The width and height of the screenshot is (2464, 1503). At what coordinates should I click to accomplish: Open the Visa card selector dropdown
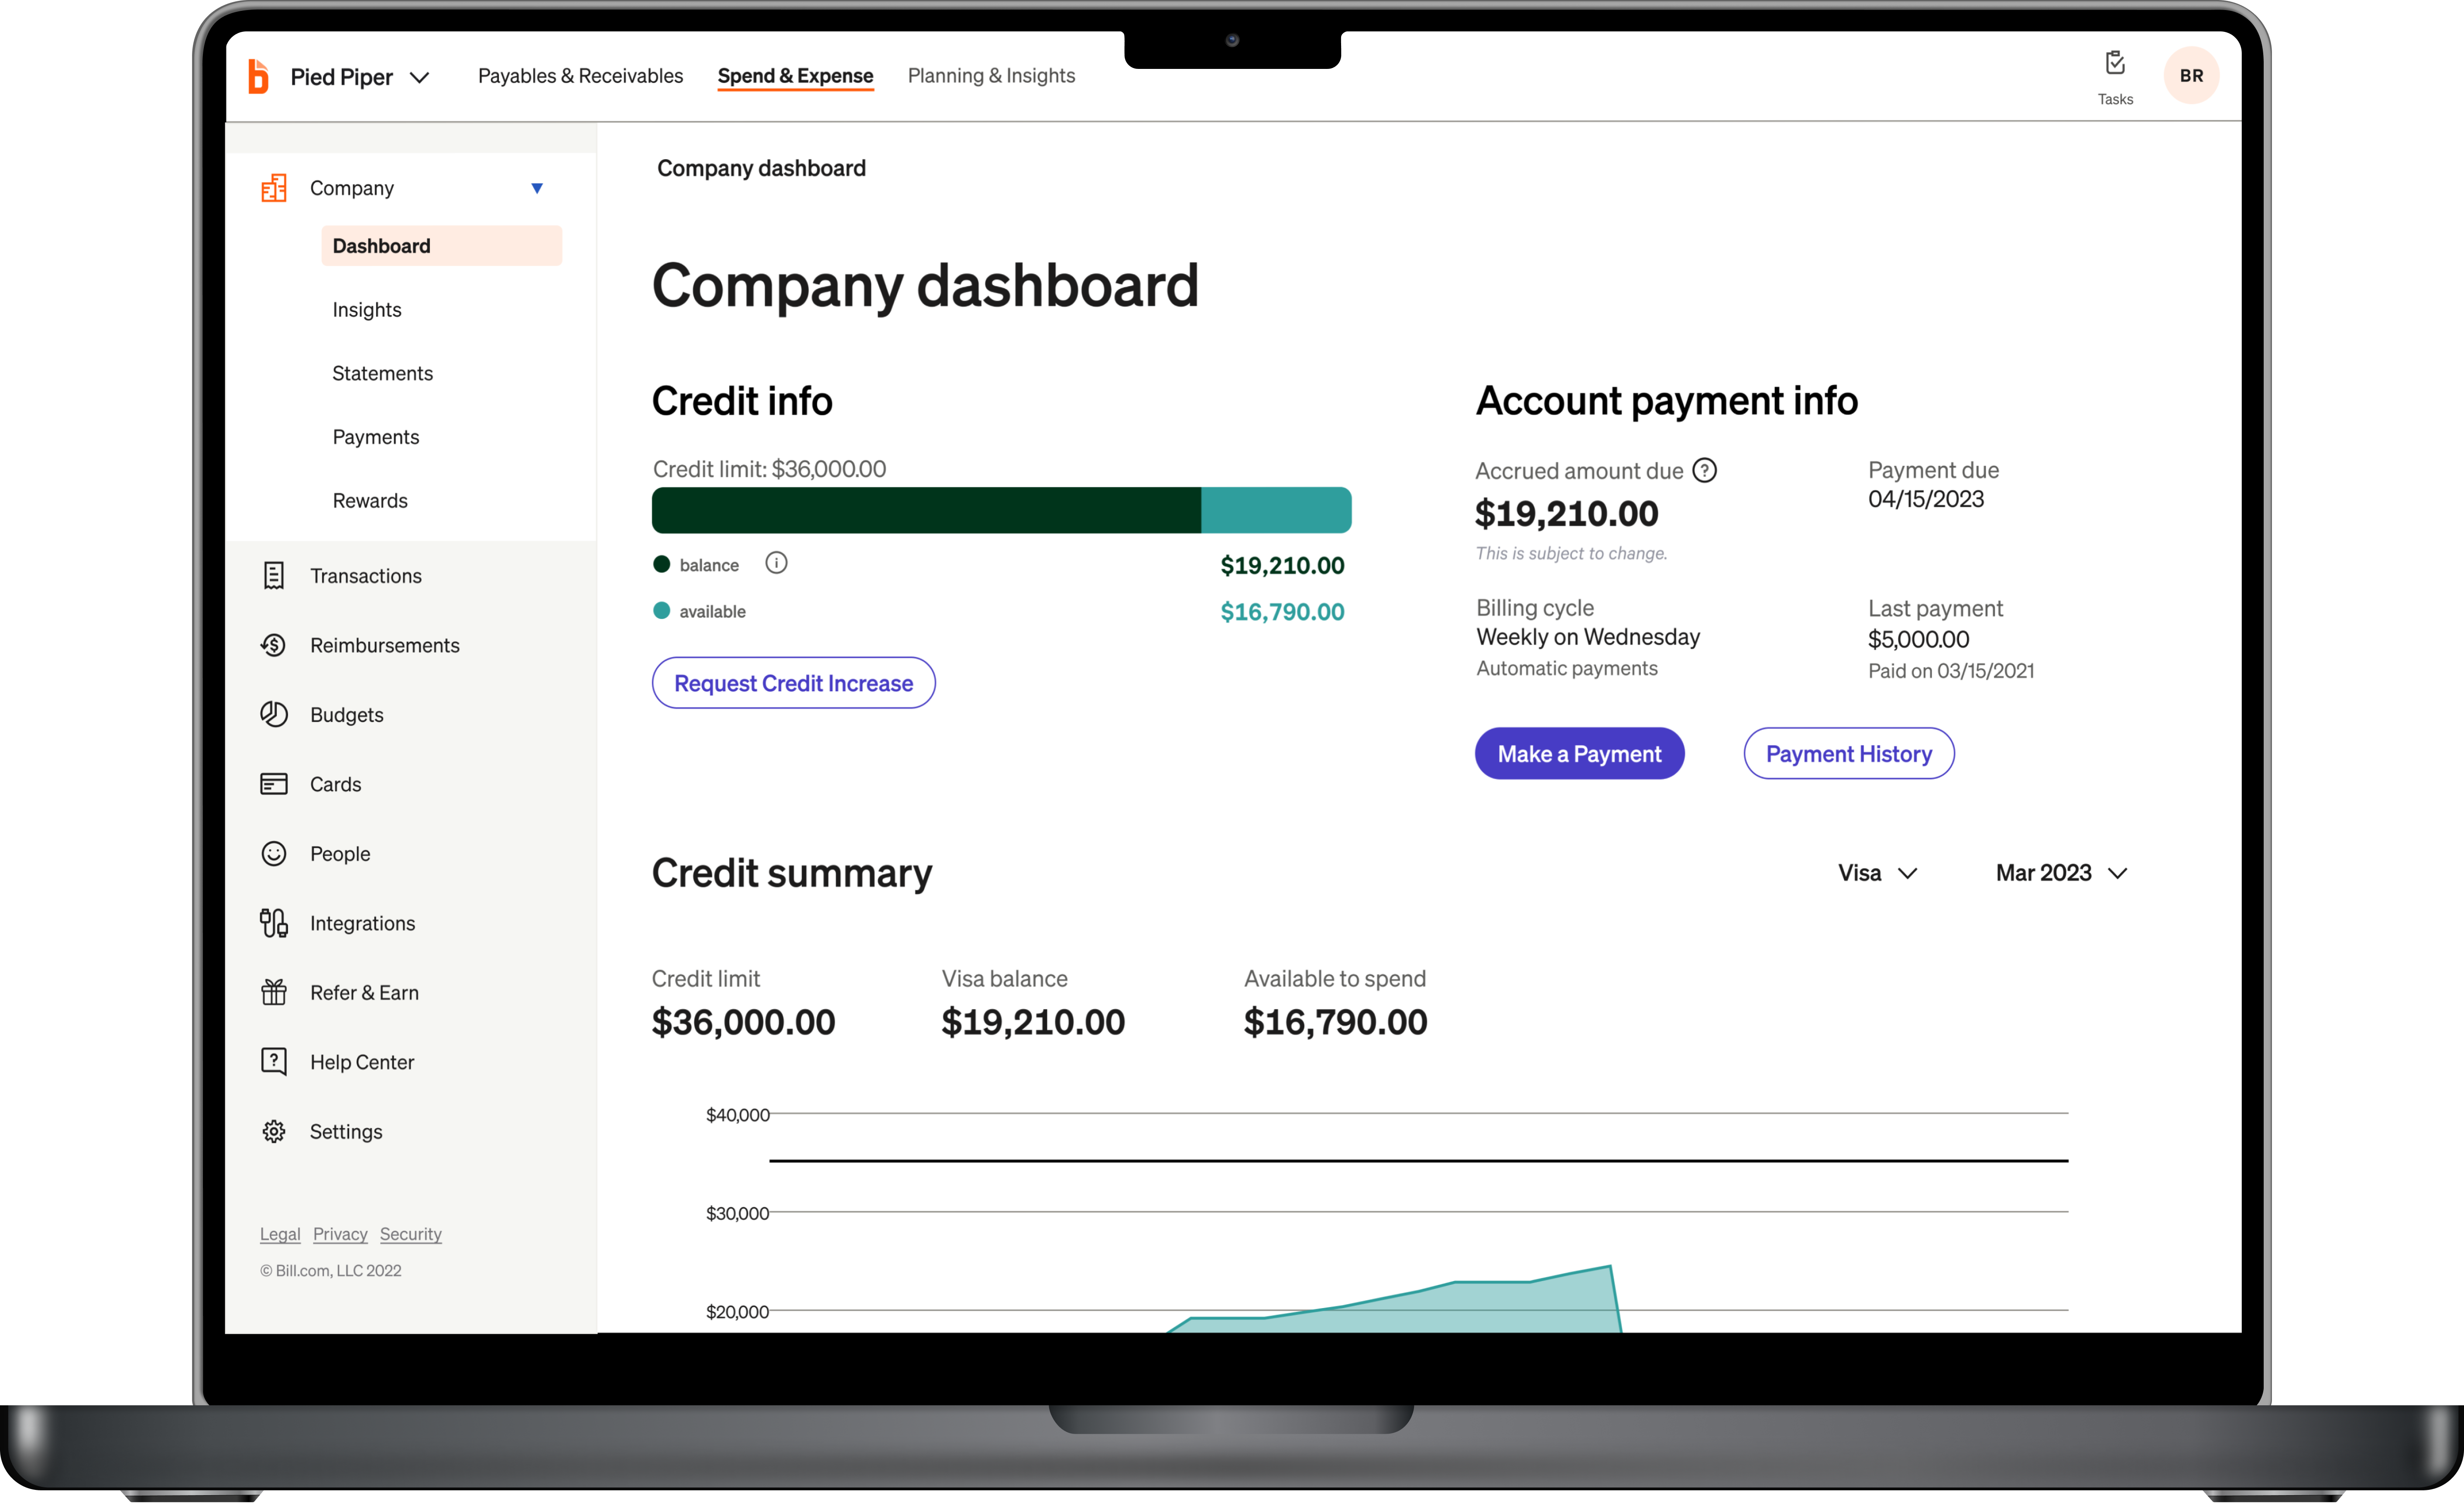(1877, 872)
